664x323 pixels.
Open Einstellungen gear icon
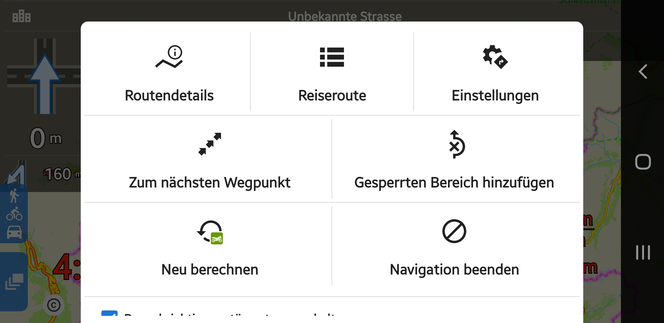(x=495, y=57)
